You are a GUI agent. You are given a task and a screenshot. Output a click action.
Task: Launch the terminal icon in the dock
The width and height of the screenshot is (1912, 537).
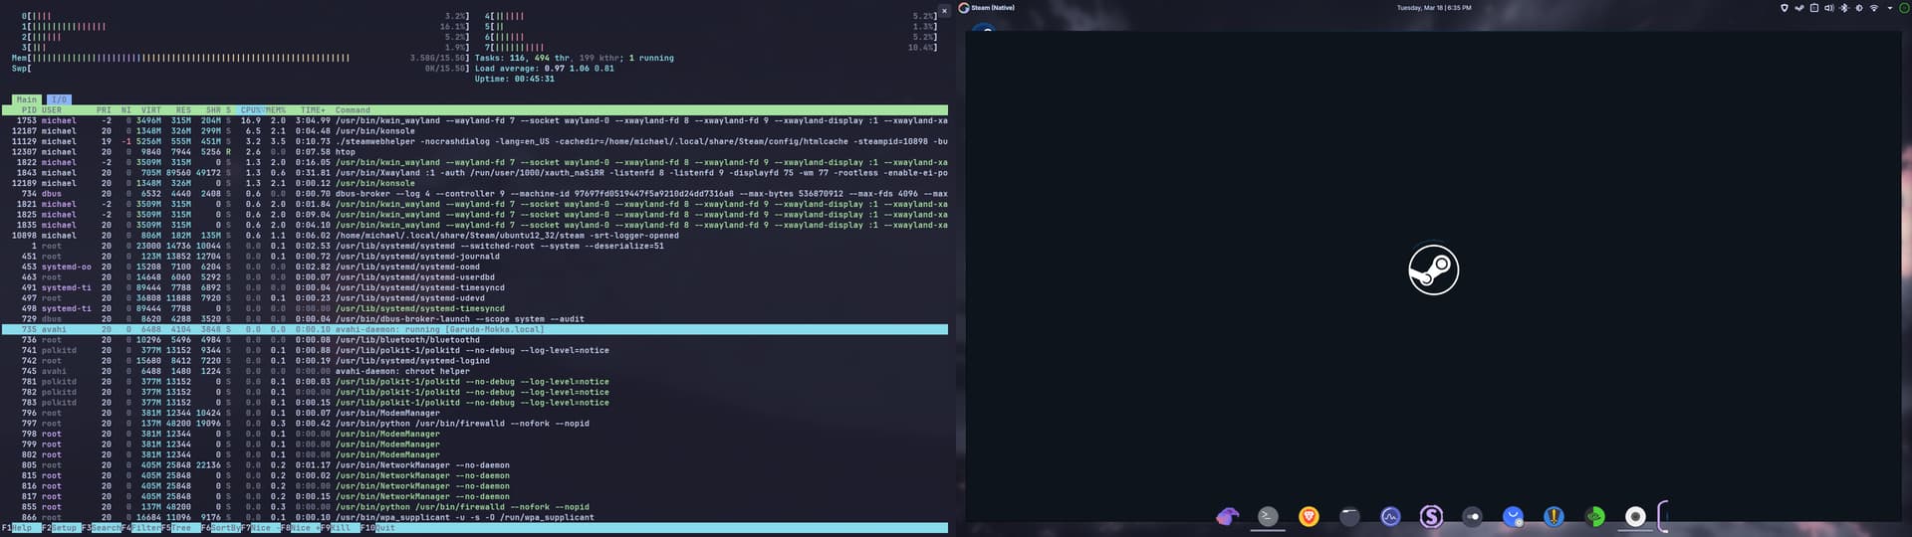pyautogui.click(x=1268, y=516)
